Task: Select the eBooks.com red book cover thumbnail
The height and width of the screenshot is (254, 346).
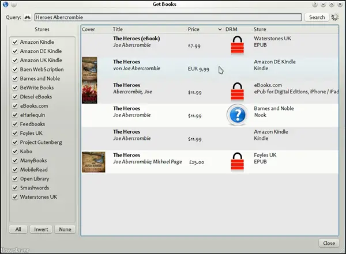Action: (89, 92)
